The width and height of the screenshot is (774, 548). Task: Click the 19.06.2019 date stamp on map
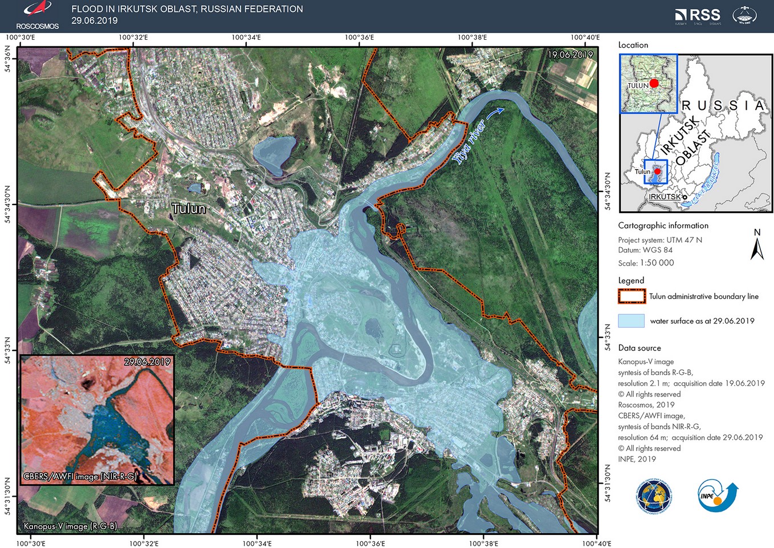click(x=570, y=55)
